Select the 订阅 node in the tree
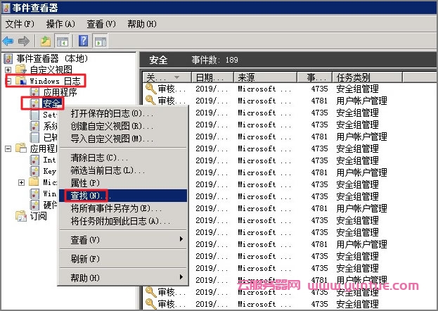The height and width of the screenshot is (311, 438). [x=38, y=216]
